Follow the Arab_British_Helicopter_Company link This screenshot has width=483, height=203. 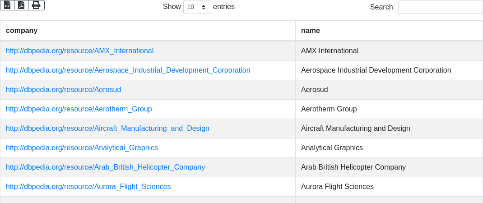coord(105,167)
